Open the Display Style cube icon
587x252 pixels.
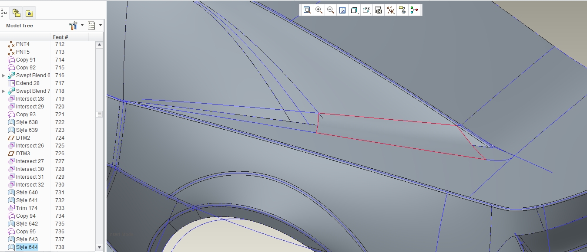pos(354,10)
